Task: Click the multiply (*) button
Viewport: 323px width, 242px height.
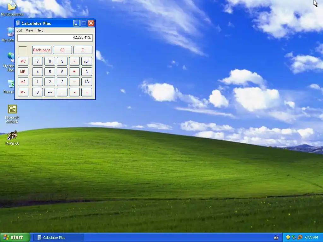Action: [74, 72]
